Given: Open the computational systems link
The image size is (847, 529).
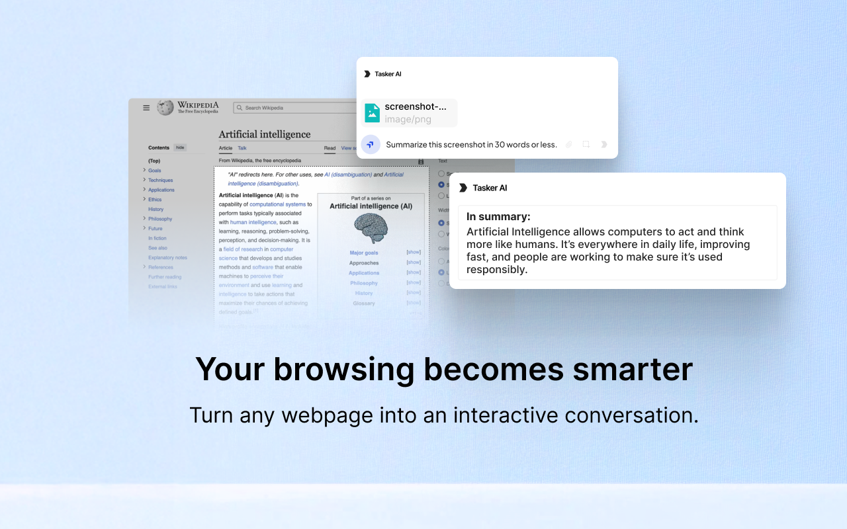Looking at the screenshot, I should 277,204.
